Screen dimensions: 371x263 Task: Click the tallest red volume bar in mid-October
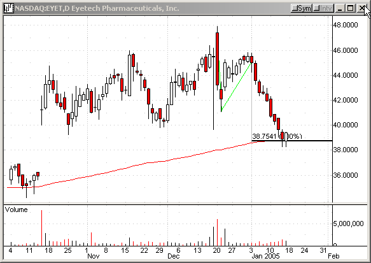tap(41, 228)
